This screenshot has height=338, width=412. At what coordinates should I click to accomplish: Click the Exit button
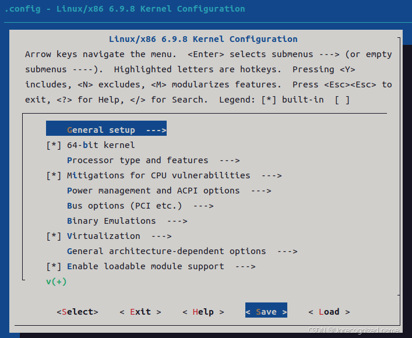tap(140, 312)
